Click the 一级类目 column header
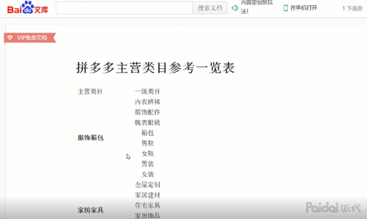This screenshot has width=367, height=219. [x=147, y=91]
